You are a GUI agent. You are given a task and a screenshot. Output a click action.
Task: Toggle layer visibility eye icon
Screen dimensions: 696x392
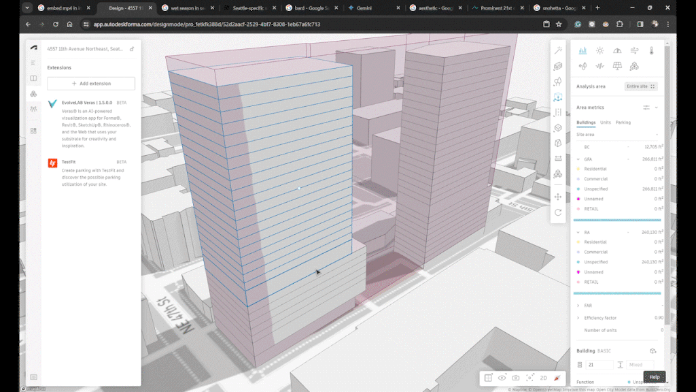[x=502, y=378]
